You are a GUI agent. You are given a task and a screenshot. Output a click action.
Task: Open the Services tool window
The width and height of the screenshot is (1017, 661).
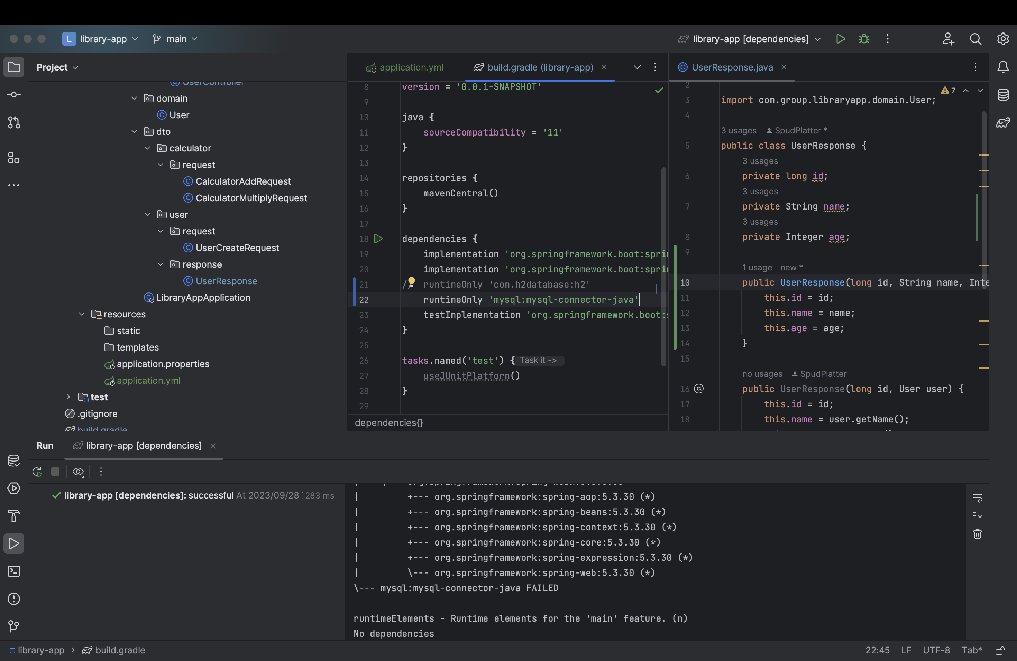(x=14, y=488)
